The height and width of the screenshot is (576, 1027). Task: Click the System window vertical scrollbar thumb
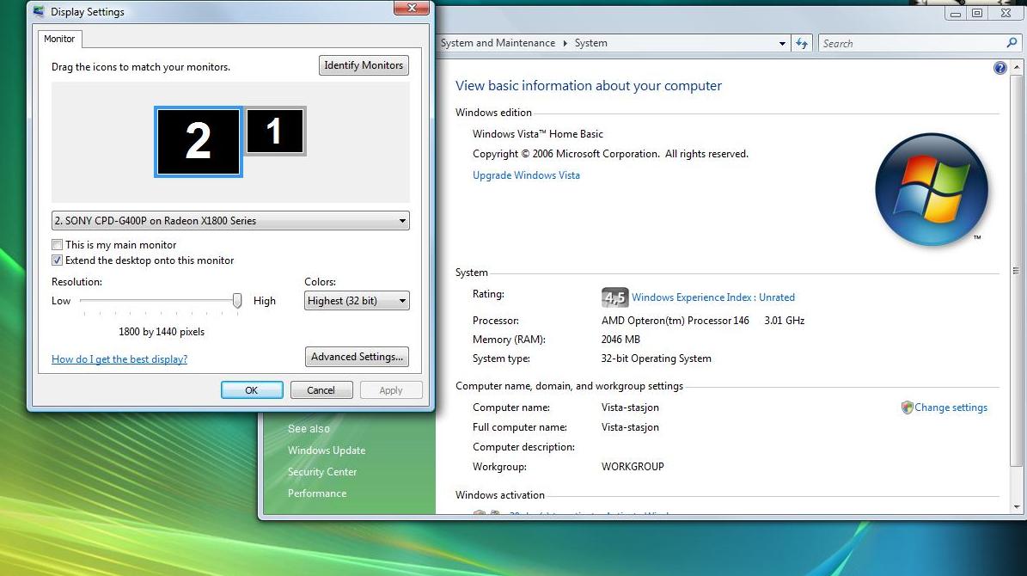[x=1016, y=270]
